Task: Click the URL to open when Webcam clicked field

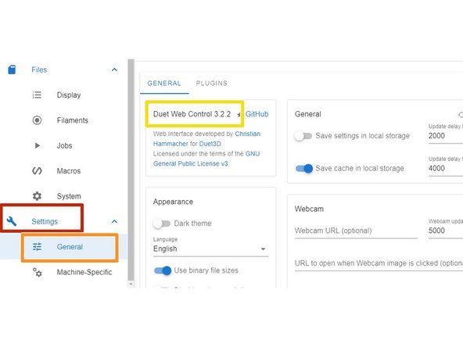Action: (x=379, y=263)
